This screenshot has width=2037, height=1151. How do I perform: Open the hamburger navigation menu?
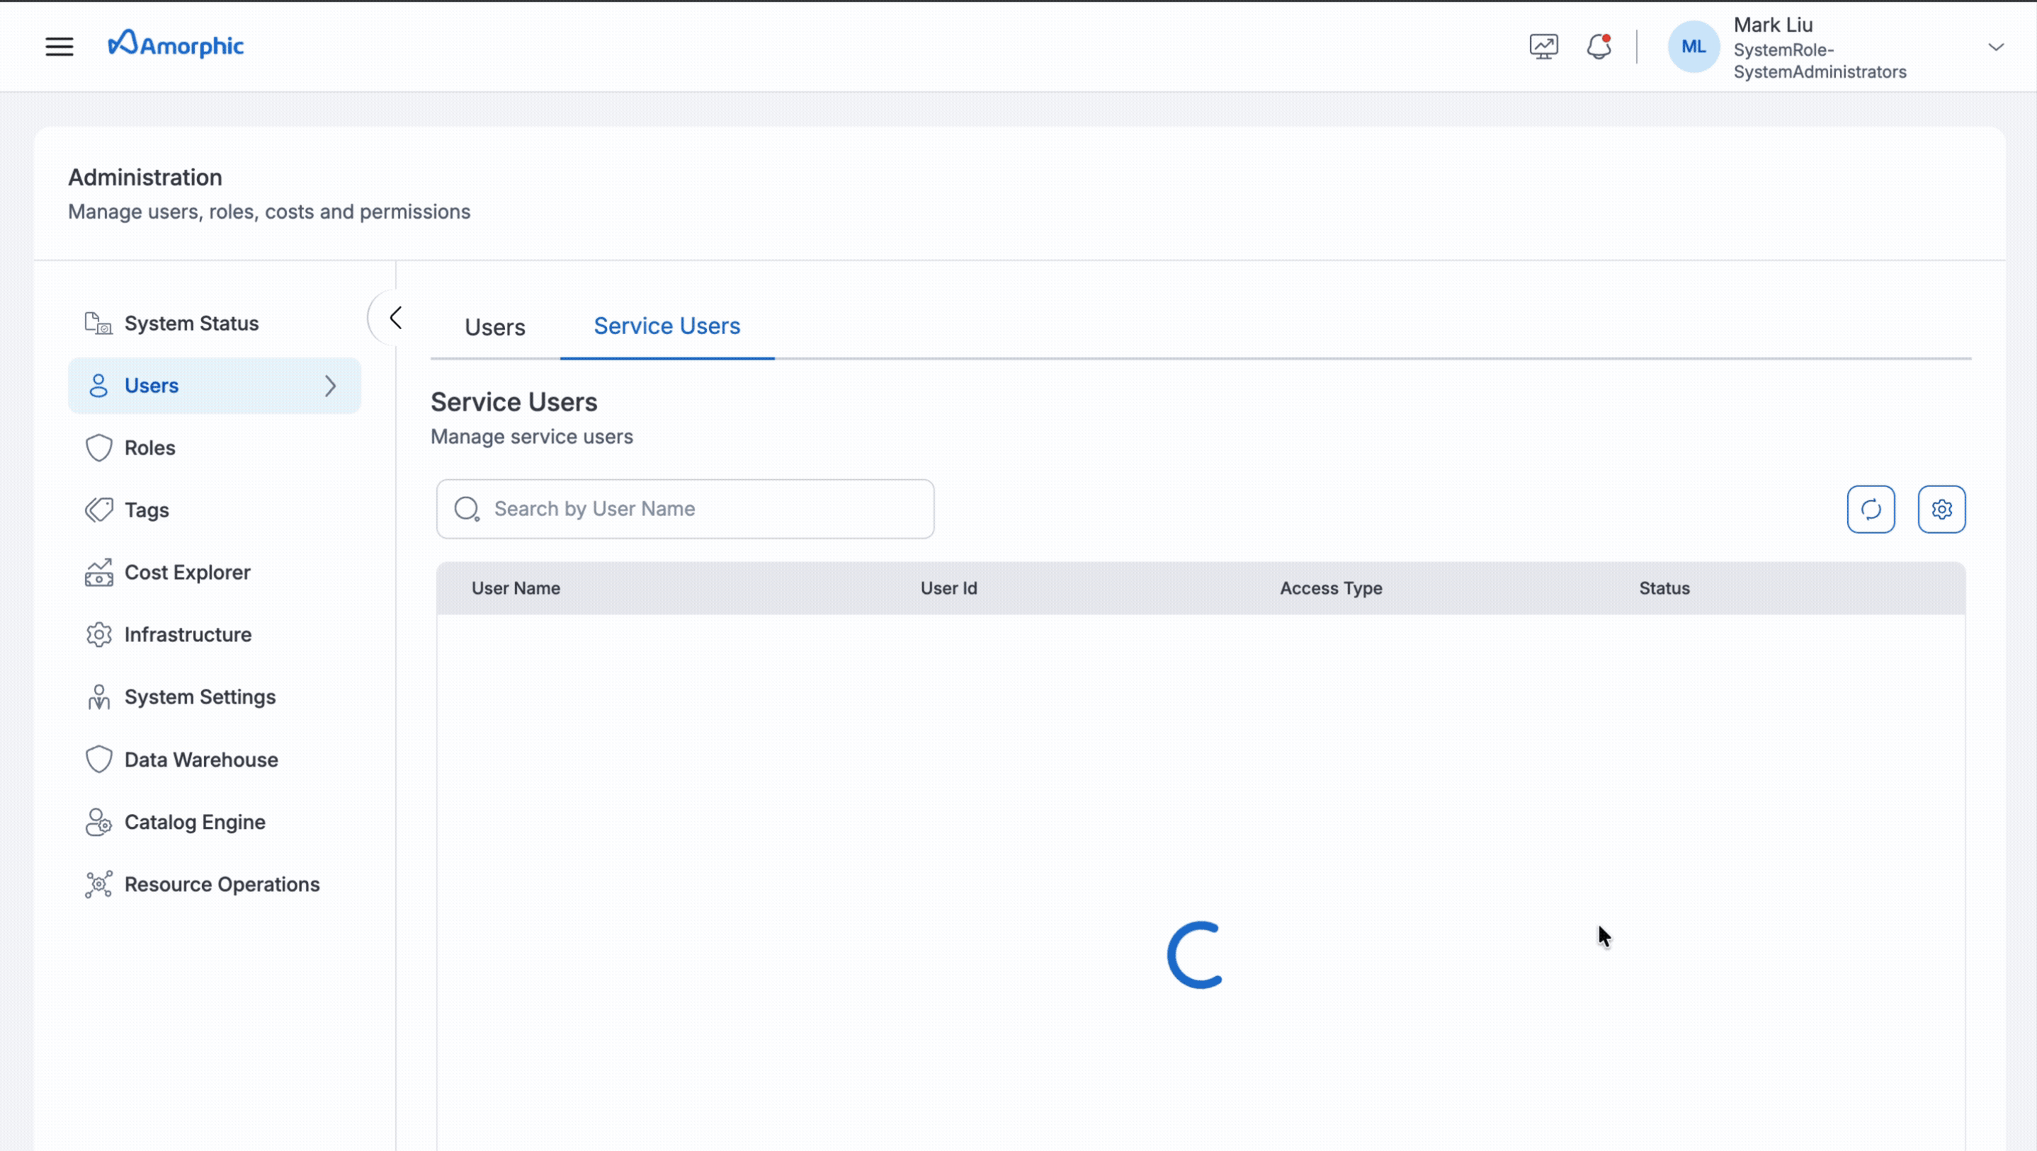(x=59, y=47)
